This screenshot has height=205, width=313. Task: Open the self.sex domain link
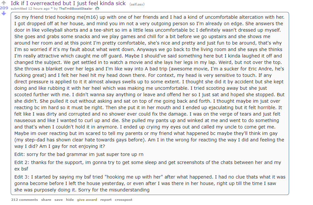pos(137,4)
